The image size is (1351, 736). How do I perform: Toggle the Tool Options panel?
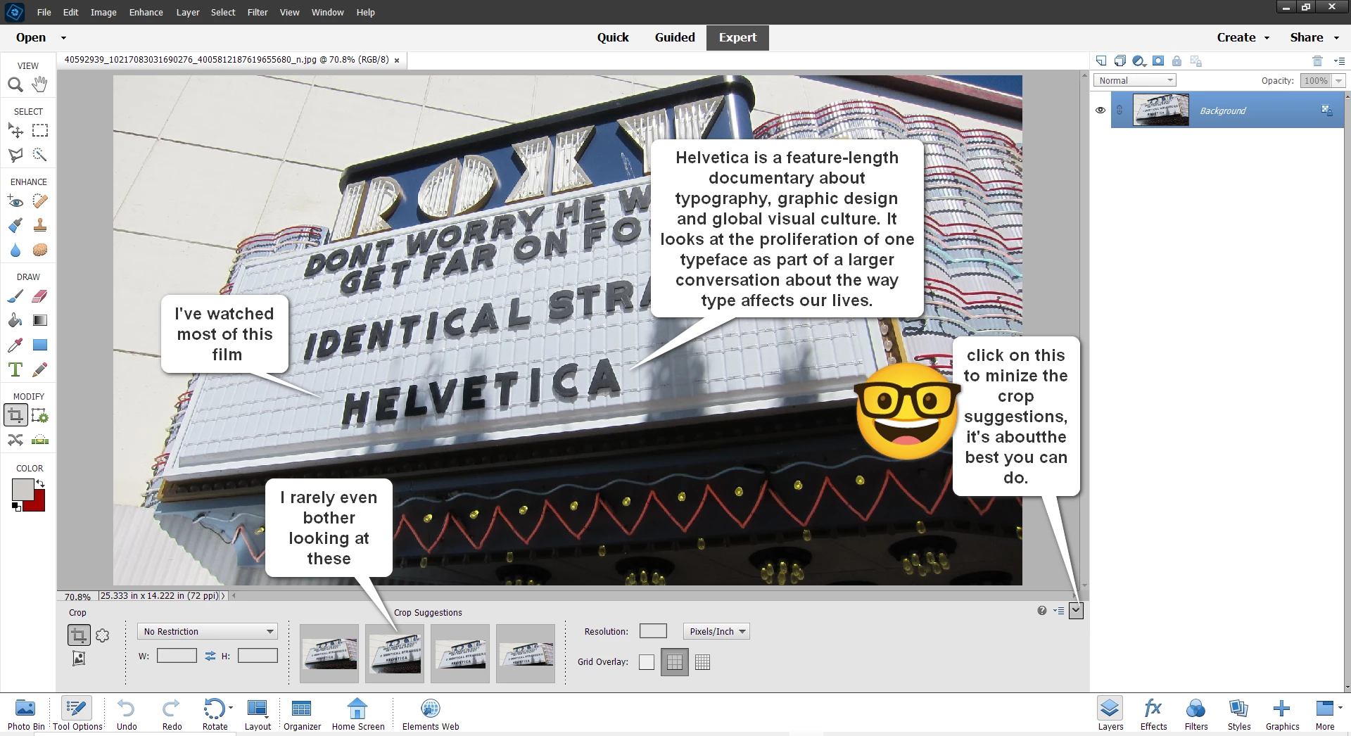[77, 714]
